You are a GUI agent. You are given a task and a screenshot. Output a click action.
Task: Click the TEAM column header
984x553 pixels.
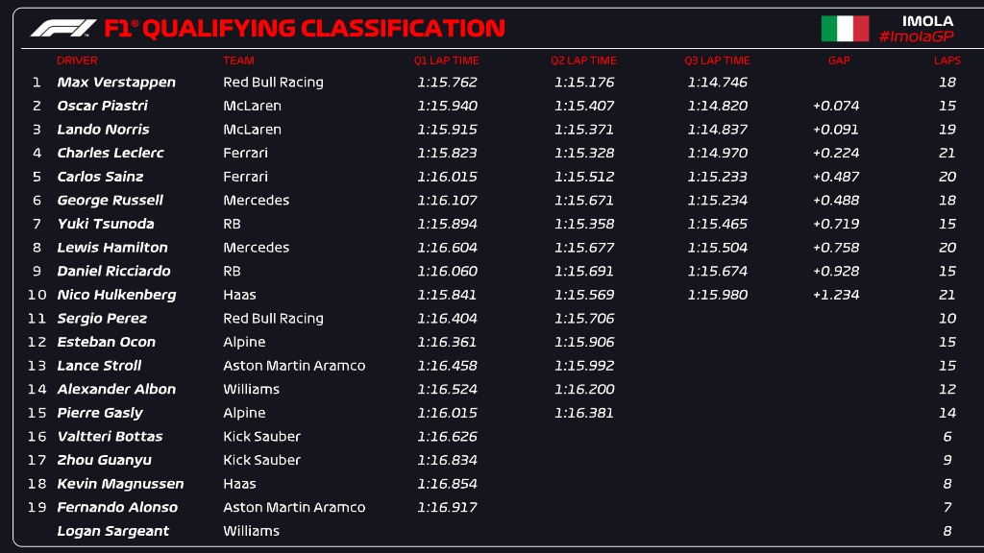pyautogui.click(x=238, y=60)
